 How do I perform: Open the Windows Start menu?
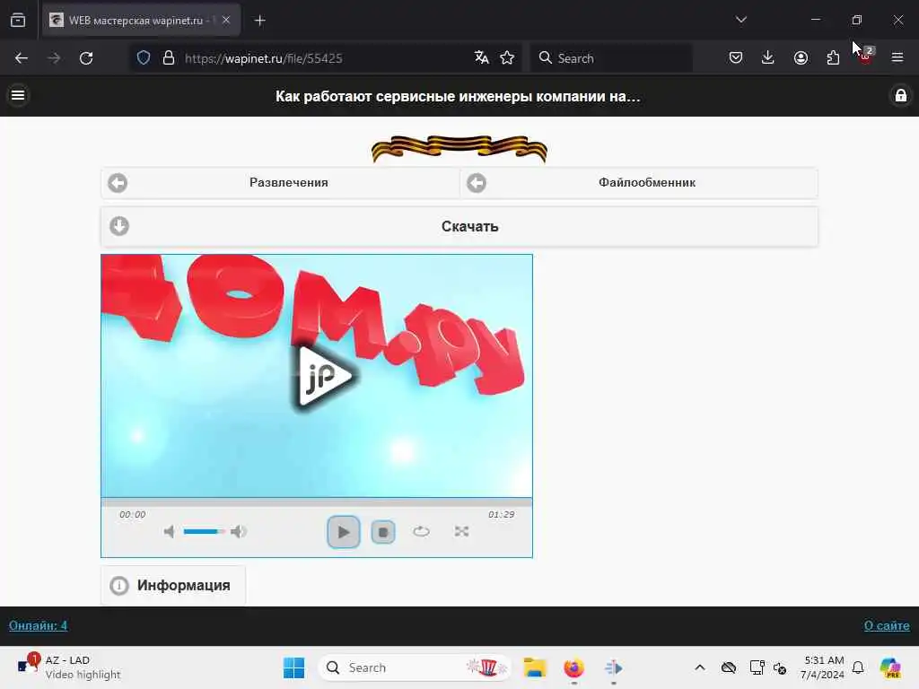293,667
